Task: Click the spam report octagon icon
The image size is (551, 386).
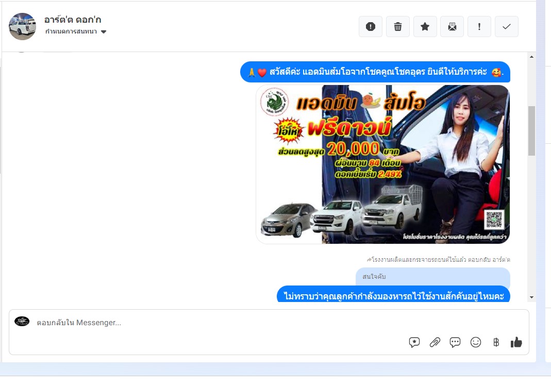Action: (371, 27)
